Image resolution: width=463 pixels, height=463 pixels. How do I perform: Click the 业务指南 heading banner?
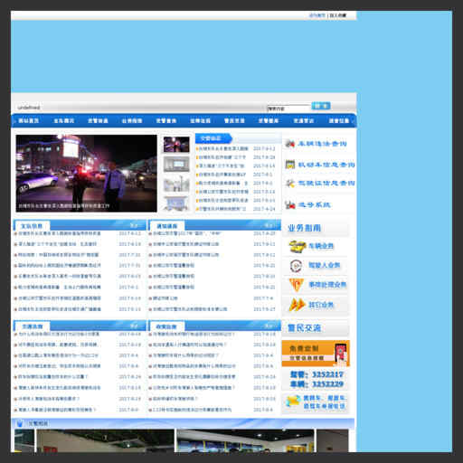(316, 228)
